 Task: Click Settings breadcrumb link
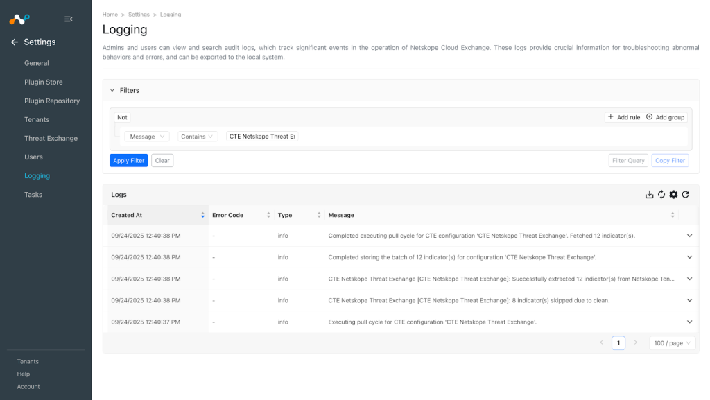(x=139, y=15)
